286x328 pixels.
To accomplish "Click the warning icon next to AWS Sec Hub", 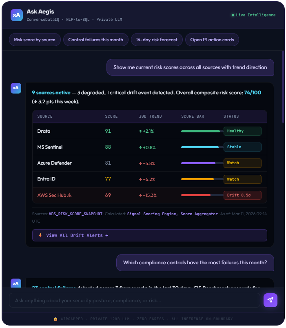I will tap(69, 195).
